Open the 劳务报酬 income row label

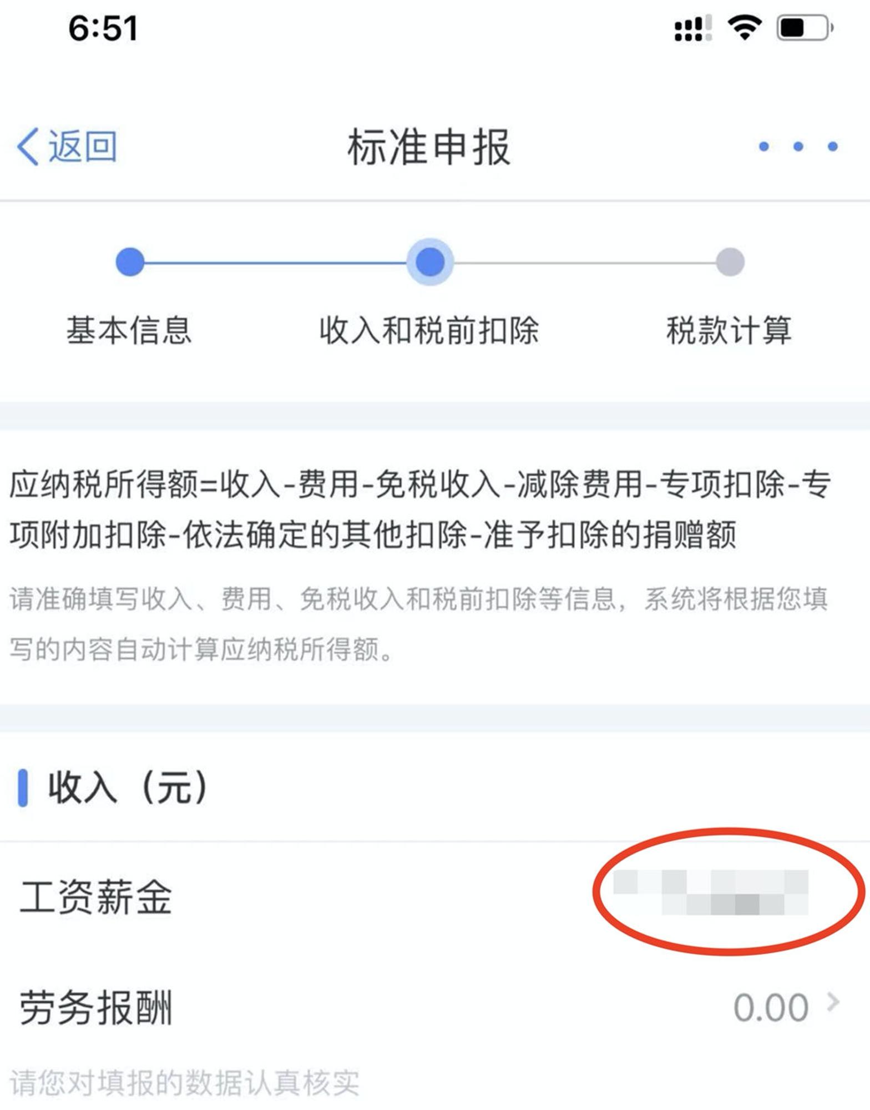coord(96,1007)
